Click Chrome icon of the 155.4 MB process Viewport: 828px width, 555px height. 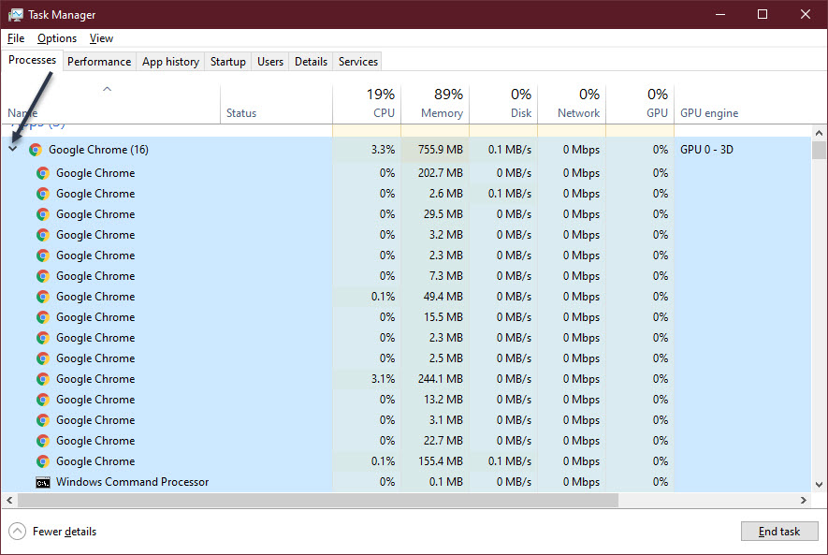click(x=43, y=461)
